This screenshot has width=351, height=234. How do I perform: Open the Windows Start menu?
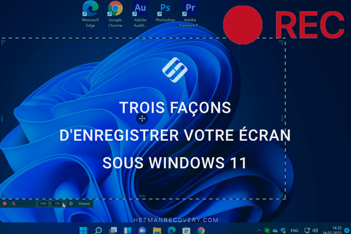tap(83, 230)
